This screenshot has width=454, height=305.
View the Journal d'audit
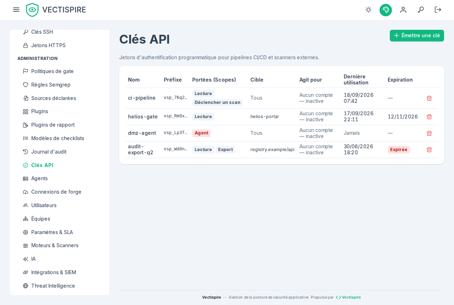(x=60, y=152)
